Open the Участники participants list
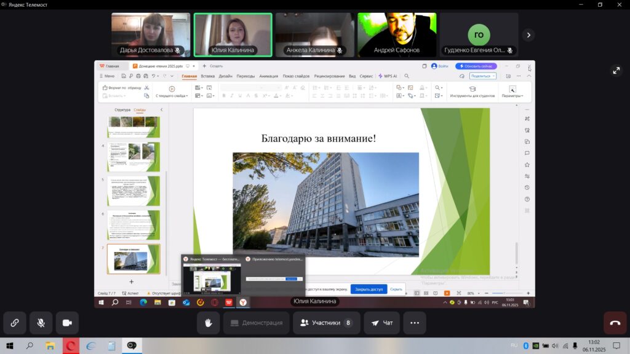This screenshot has height=354, width=630. click(x=326, y=323)
